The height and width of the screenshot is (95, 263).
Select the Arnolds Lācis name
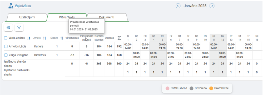click(17, 46)
